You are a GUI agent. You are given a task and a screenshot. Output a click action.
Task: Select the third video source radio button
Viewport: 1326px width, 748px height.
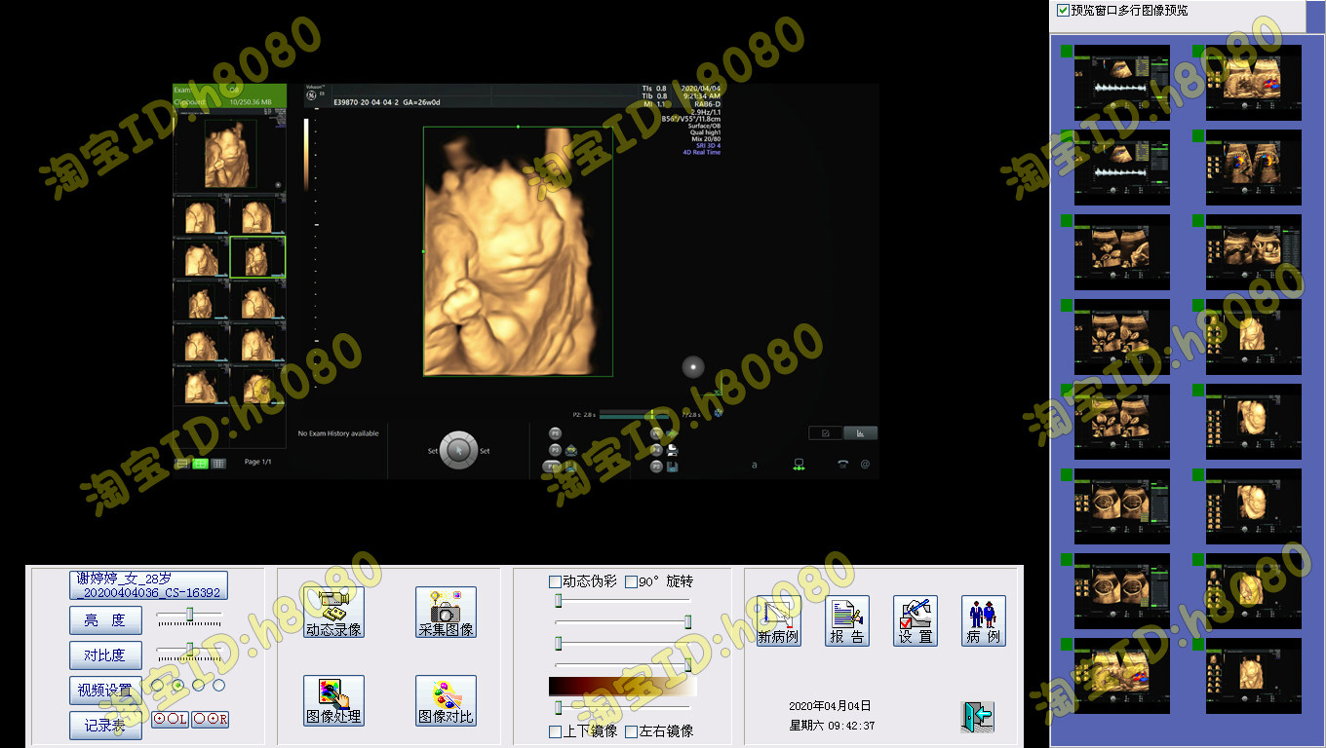click(199, 686)
